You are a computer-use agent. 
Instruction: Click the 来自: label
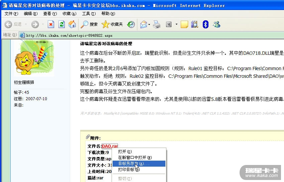click(18, 105)
